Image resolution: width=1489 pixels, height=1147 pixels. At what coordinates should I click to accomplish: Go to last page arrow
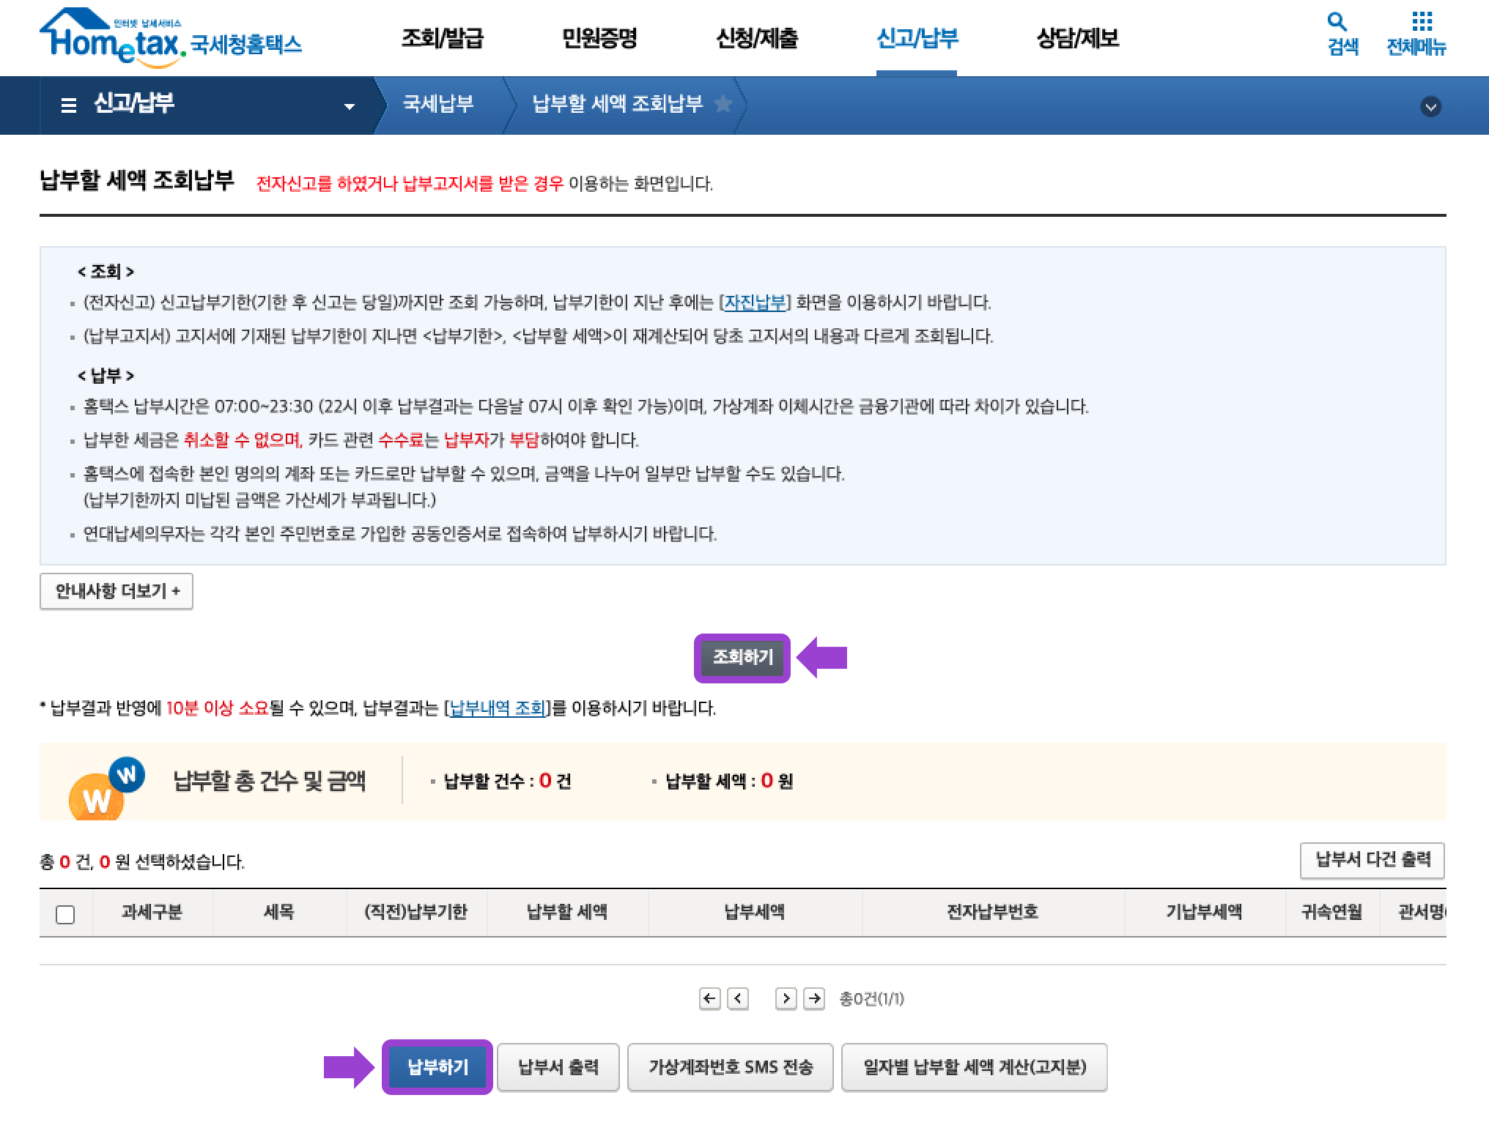pyautogui.click(x=814, y=998)
